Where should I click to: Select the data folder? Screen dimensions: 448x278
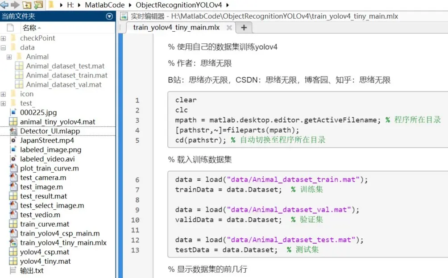pos(27,47)
